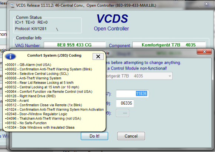
Task: Select the coding field showing 11836
Action: [x=132, y=94]
